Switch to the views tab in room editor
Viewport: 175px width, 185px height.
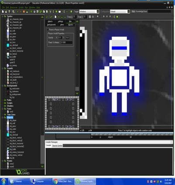pos(62,25)
